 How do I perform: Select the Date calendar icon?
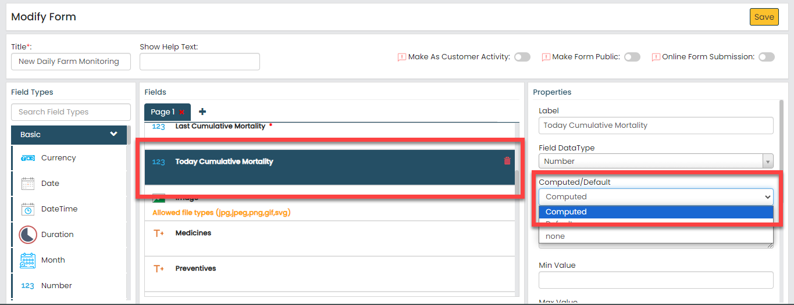point(28,184)
